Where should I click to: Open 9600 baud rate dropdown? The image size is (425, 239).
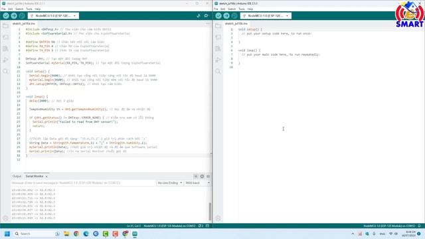tap(198, 183)
